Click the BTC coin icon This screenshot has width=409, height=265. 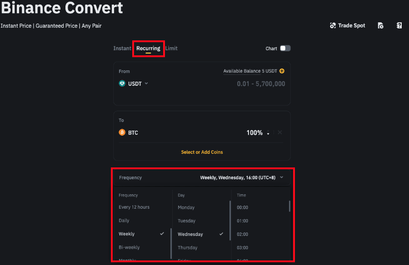click(122, 132)
